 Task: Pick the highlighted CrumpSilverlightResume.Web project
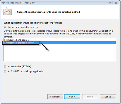click(60, 43)
